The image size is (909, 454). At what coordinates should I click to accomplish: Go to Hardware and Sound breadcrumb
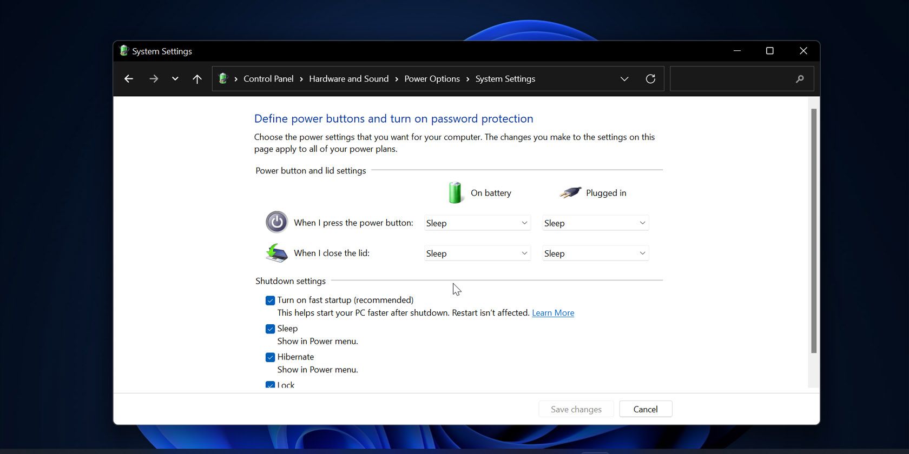click(348, 79)
